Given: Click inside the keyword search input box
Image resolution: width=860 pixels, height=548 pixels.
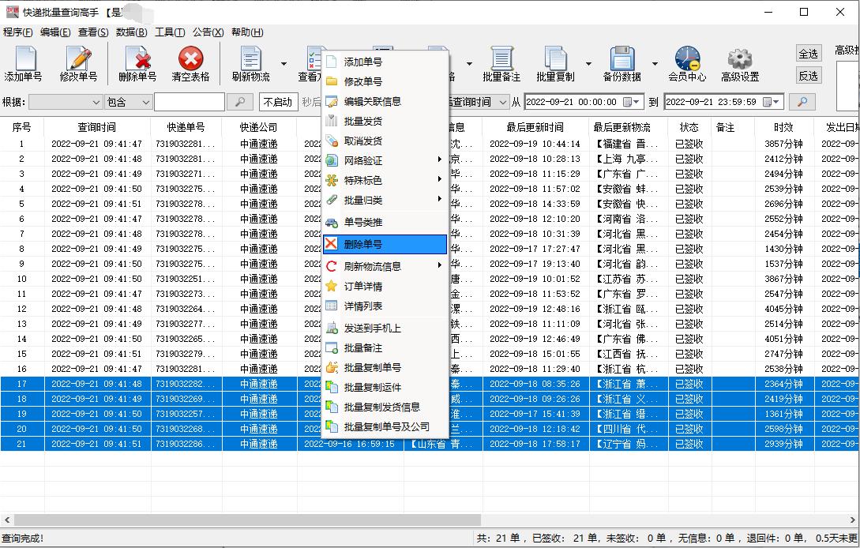Looking at the screenshot, I should [x=190, y=101].
